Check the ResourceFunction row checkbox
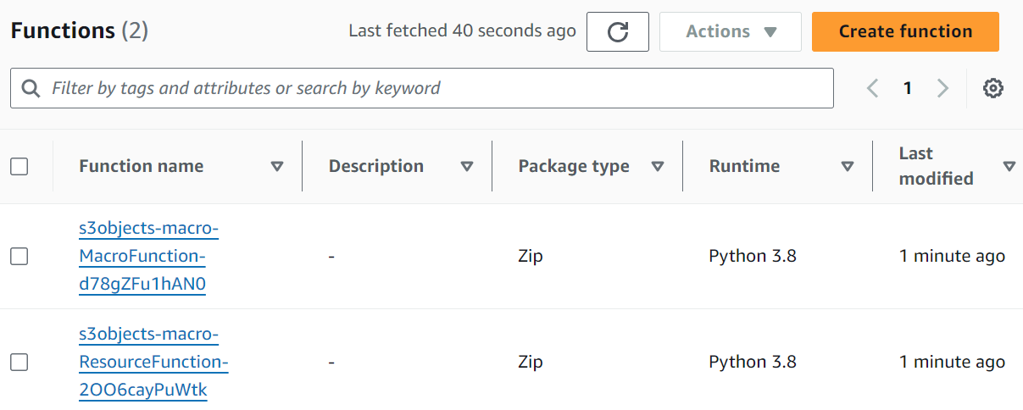Image resolution: width=1023 pixels, height=410 pixels. coord(19,362)
